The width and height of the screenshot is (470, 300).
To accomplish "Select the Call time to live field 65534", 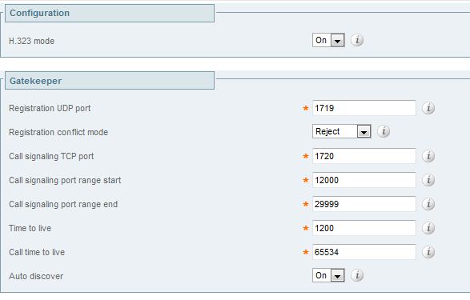I will click(364, 252).
